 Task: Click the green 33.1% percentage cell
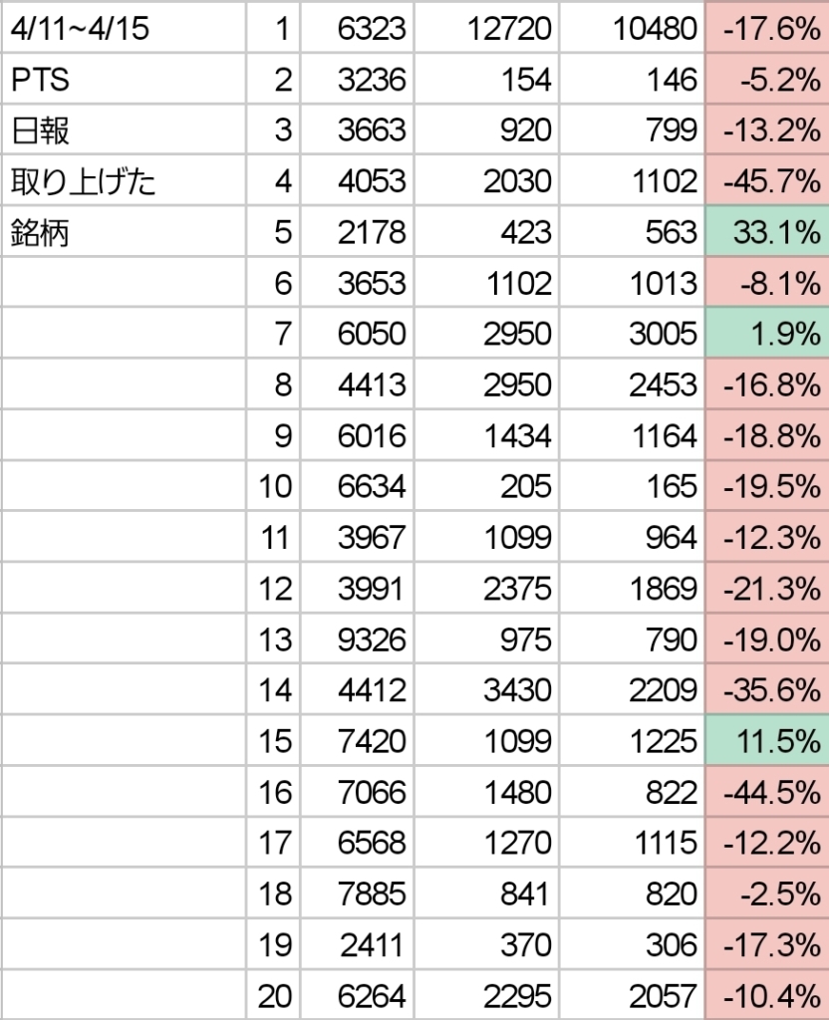click(x=766, y=231)
